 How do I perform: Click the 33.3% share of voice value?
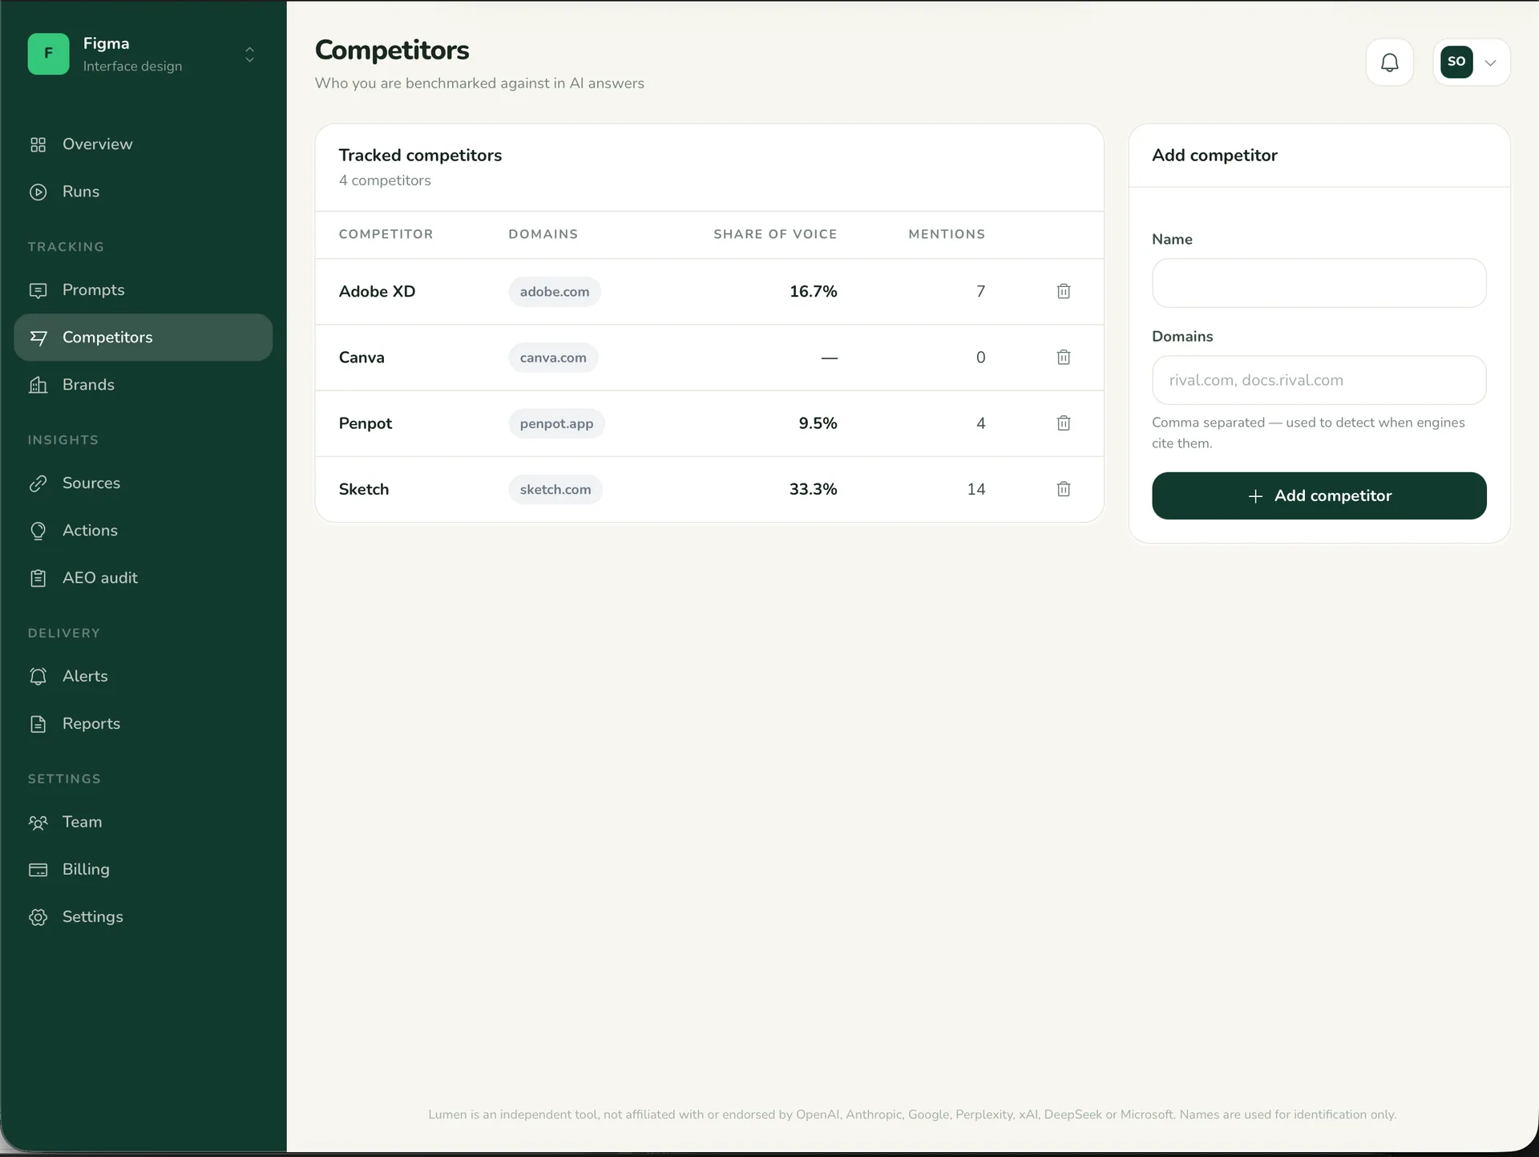pos(813,489)
